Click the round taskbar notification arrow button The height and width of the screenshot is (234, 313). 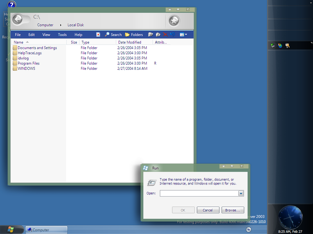coord(248,230)
